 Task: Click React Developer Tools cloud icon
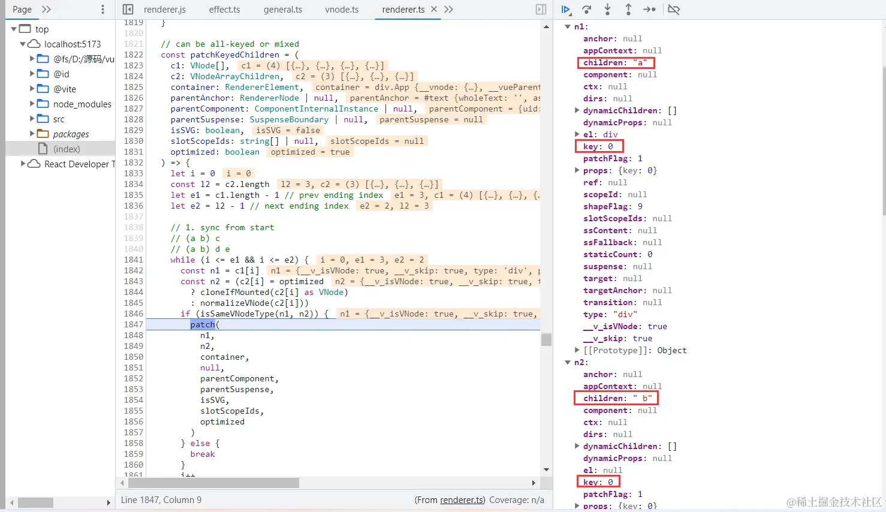[x=34, y=164]
